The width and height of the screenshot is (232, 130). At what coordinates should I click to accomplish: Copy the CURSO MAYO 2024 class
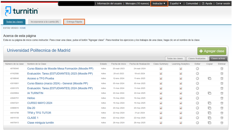[x=209, y=103]
